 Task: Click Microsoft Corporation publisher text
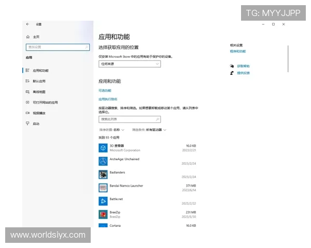point(125,150)
